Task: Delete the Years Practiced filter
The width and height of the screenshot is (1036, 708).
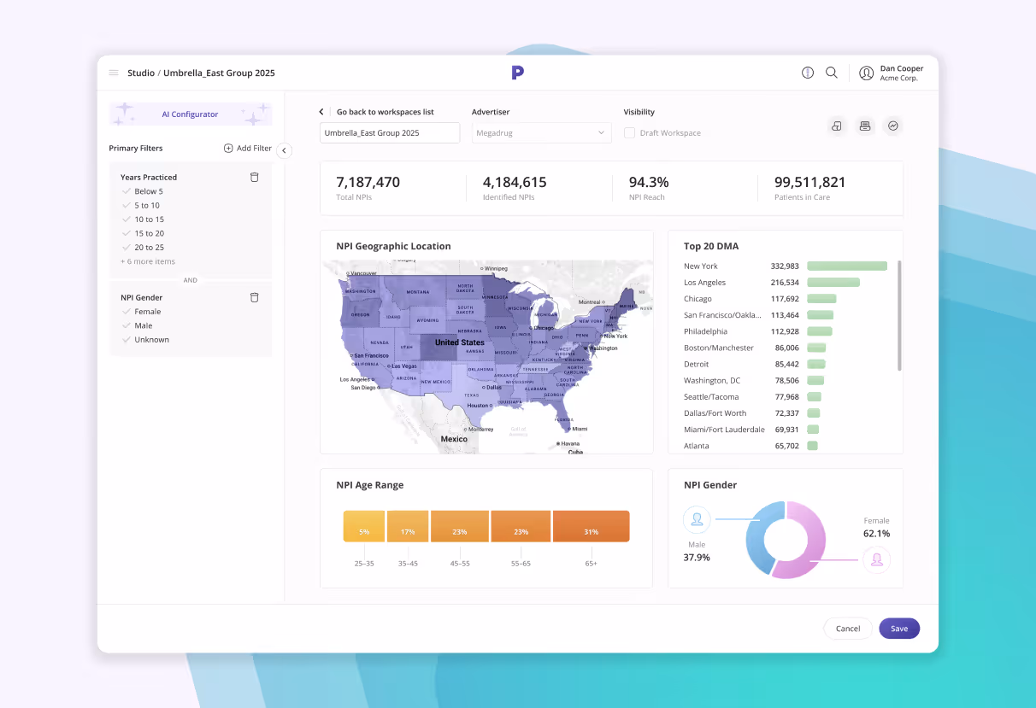Action: 254,177
